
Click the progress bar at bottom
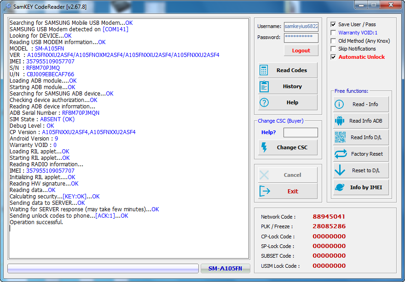[103, 268]
